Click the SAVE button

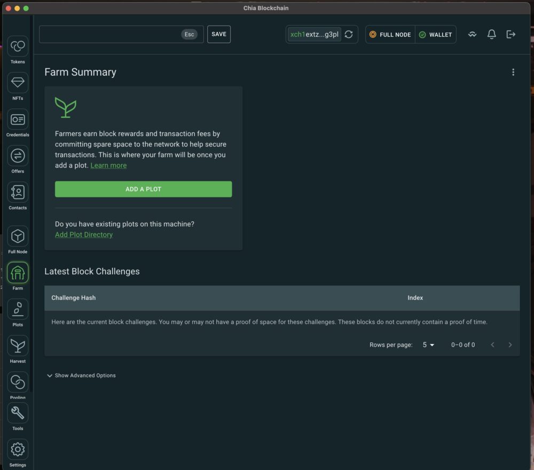(218, 34)
